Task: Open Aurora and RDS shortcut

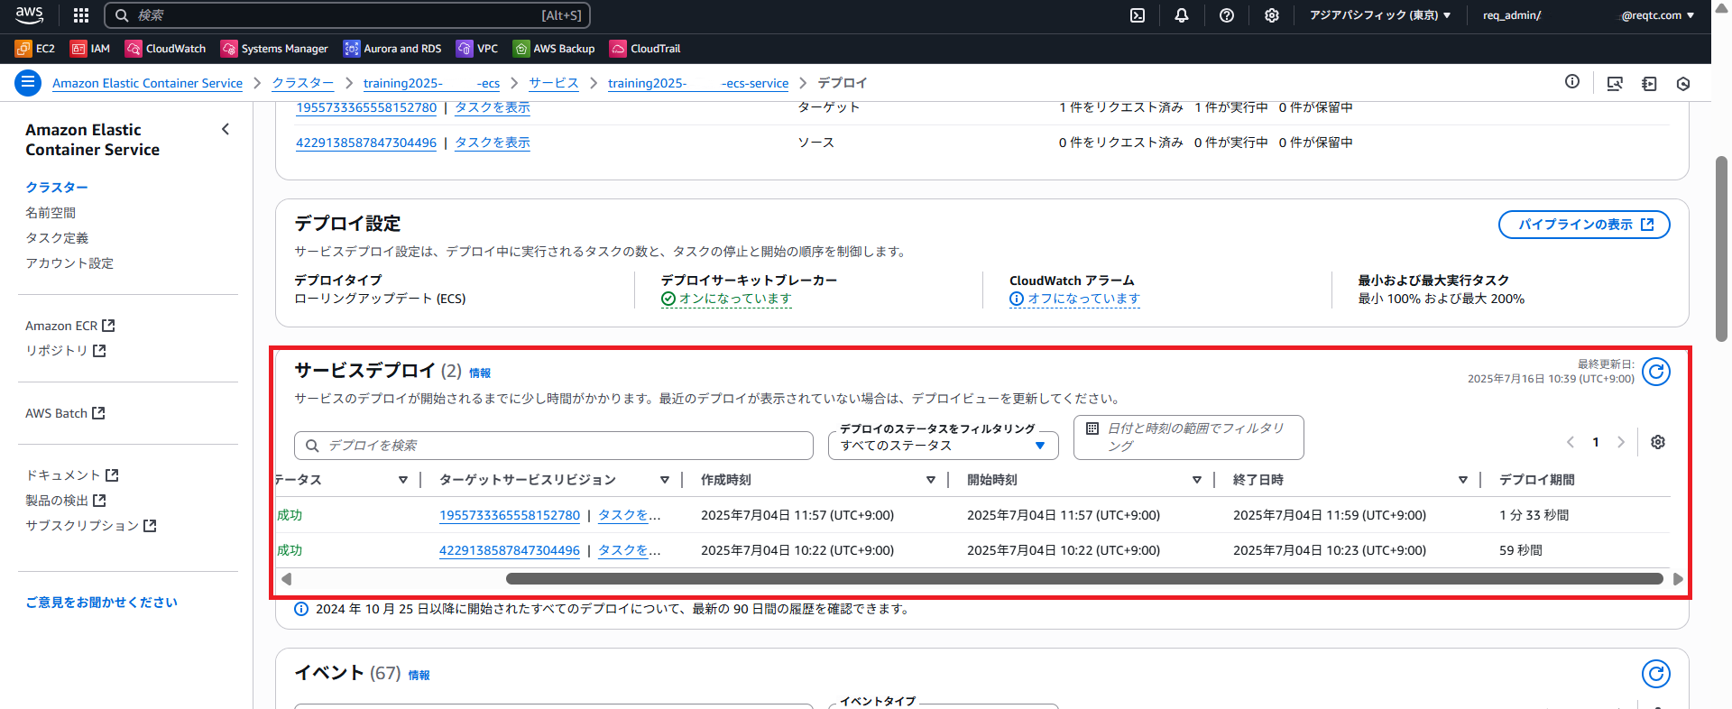Action: pyautogui.click(x=392, y=49)
